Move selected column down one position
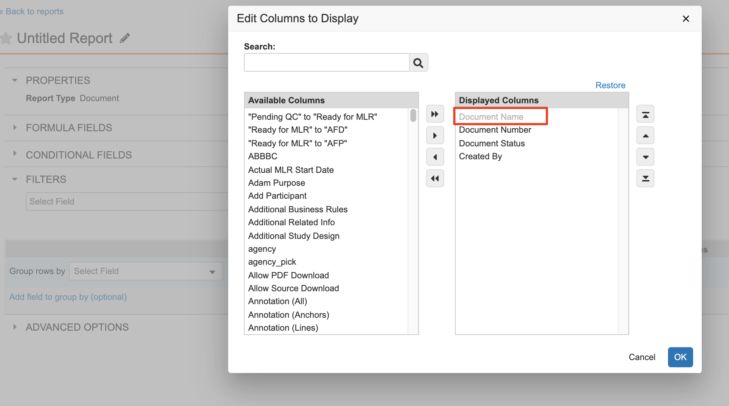The image size is (729, 406). tap(645, 157)
